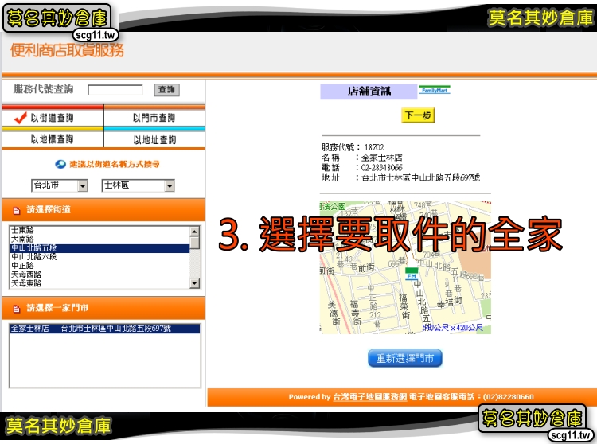Click the 查詢 search button
Viewport: 597px width, 444px height.
click(x=166, y=90)
